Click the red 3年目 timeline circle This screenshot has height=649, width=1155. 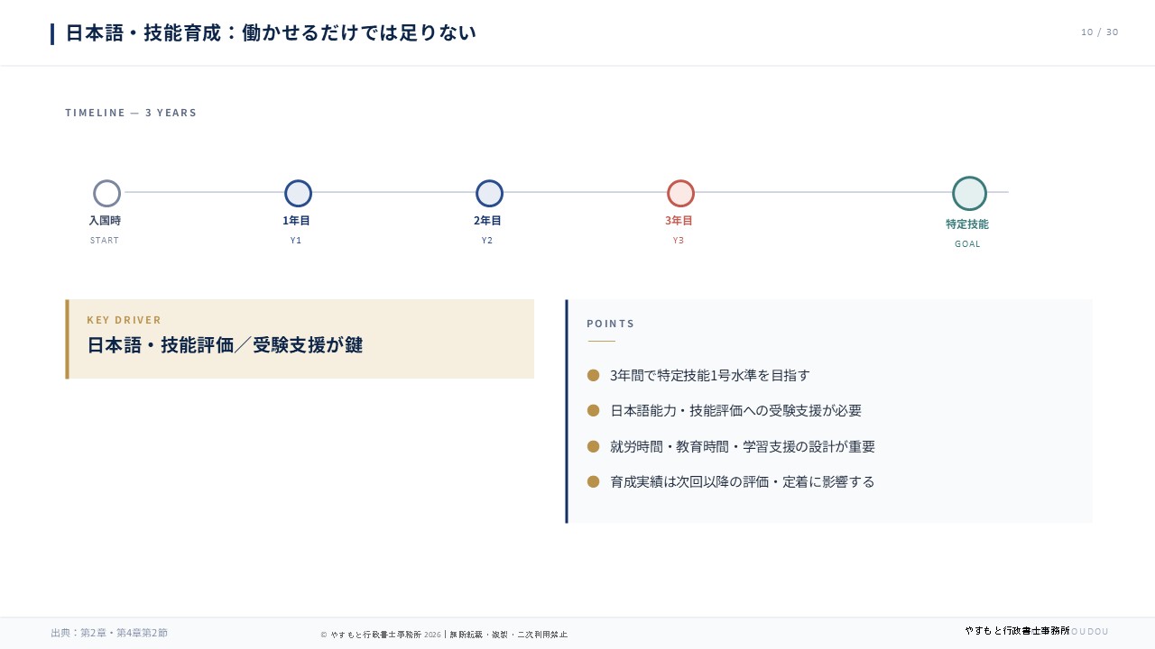click(x=680, y=194)
